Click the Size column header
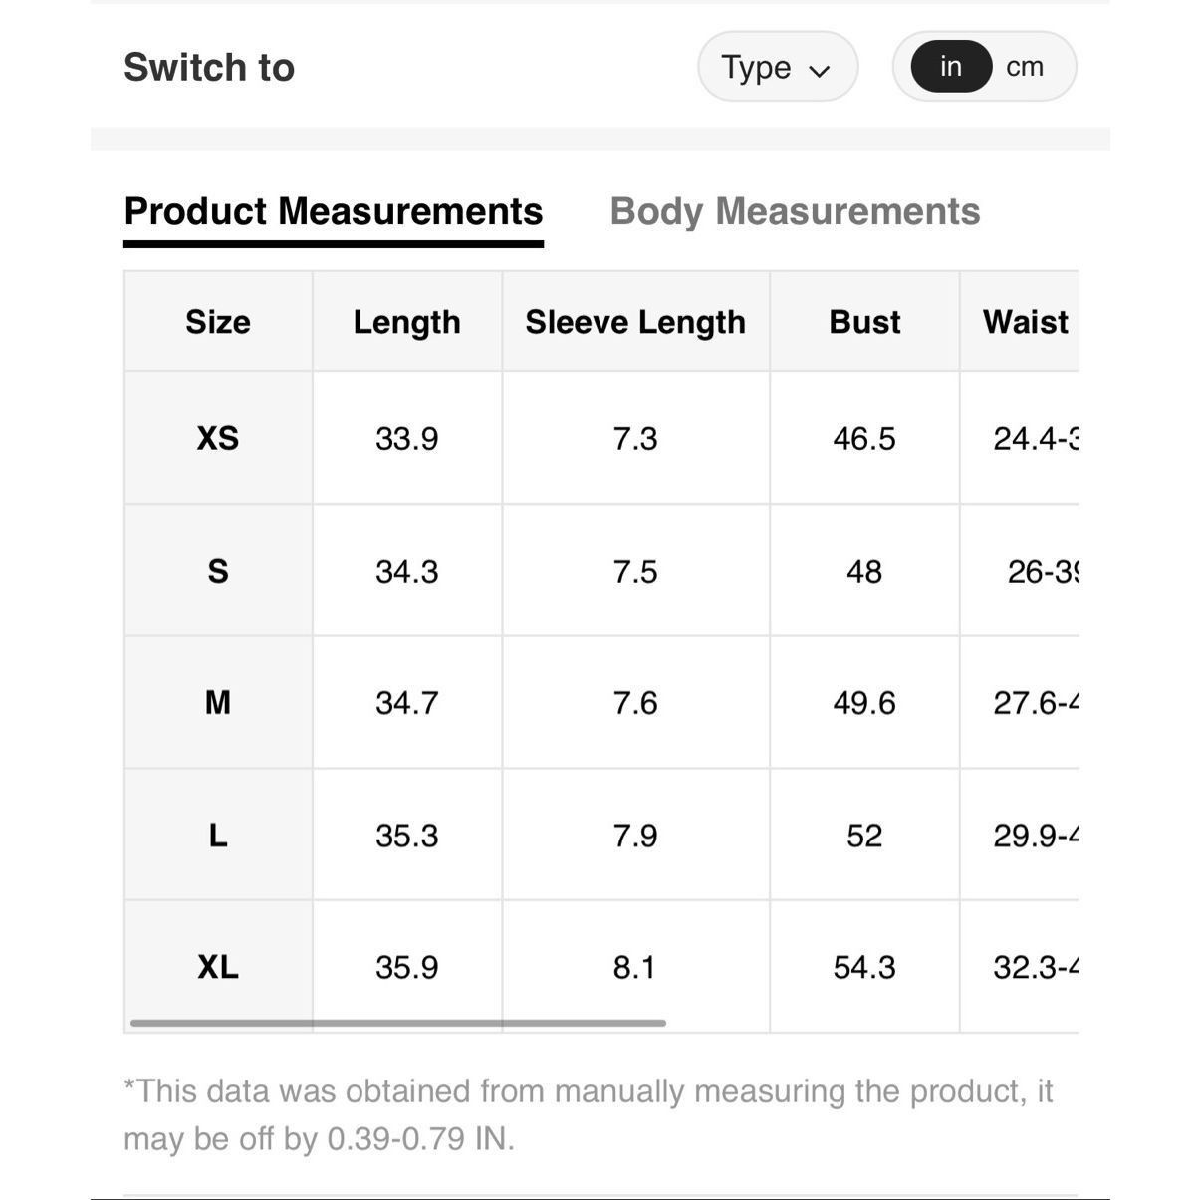This screenshot has width=1200, height=1200. pos(218,322)
